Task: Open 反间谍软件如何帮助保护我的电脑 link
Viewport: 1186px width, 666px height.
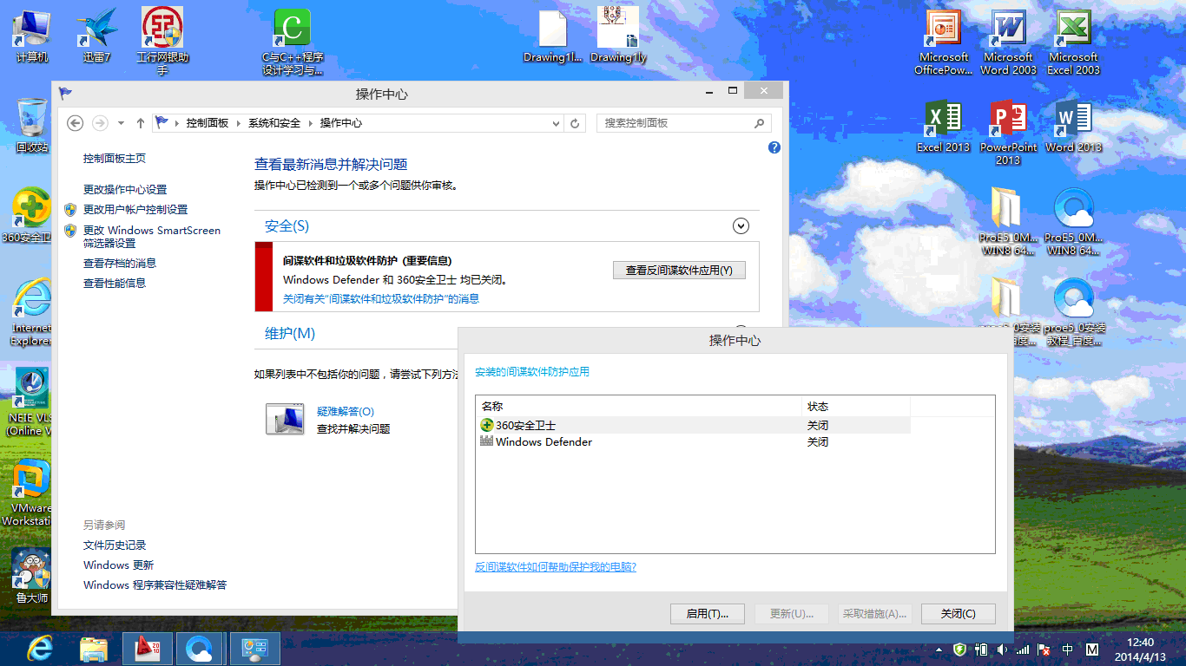Action: (x=556, y=567)
